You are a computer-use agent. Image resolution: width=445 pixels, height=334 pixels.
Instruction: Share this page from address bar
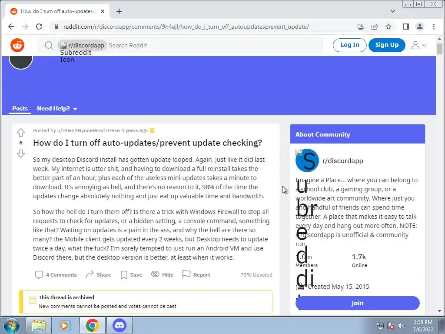[374, 27]
